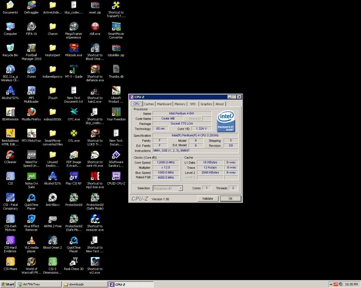Open the CPUID CPU-Z desktop shortcut
Screen dimensions: 361x288
coord(116,176)
